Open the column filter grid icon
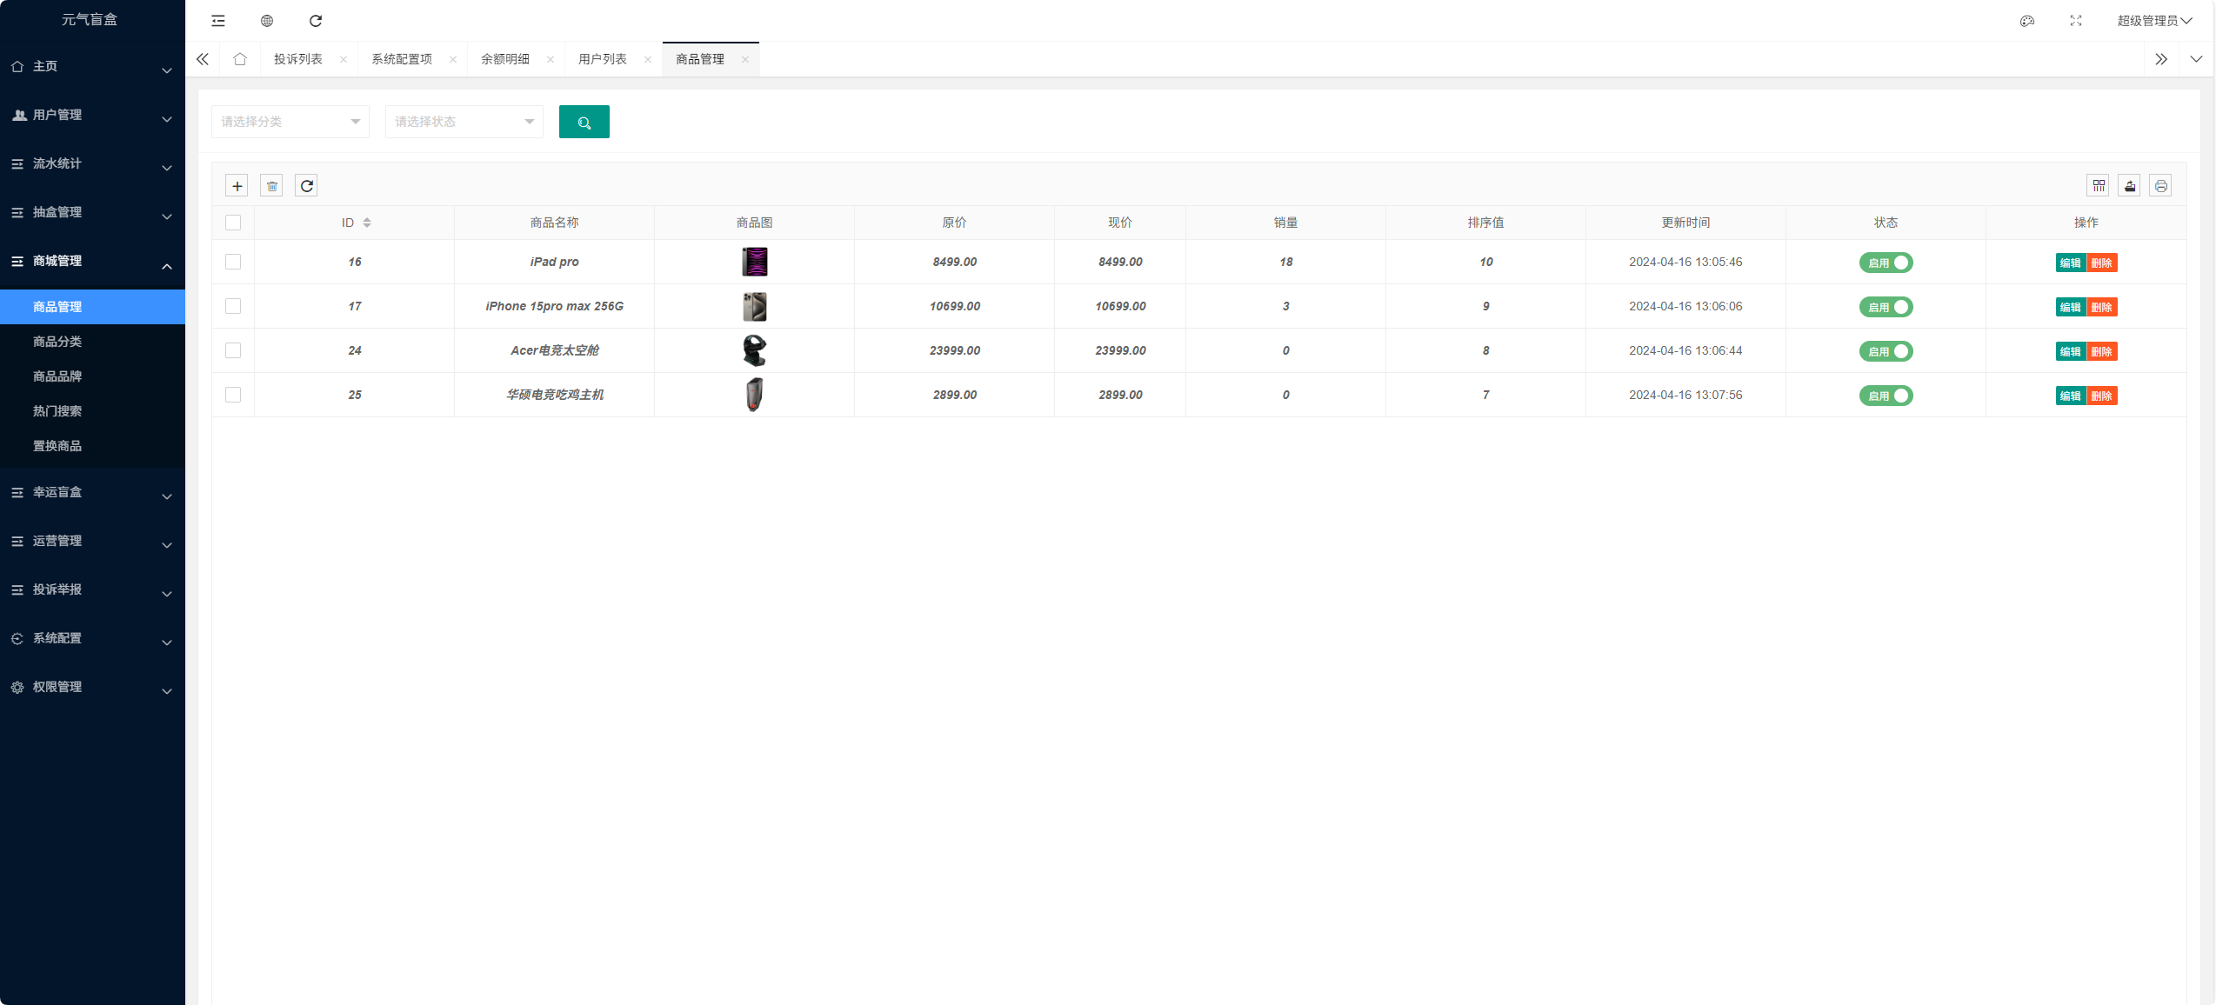Viewport: 2216px width, 1005px height. click(2098, 185)
